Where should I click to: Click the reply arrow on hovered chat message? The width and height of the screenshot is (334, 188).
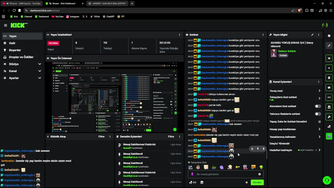coord(252,149)
